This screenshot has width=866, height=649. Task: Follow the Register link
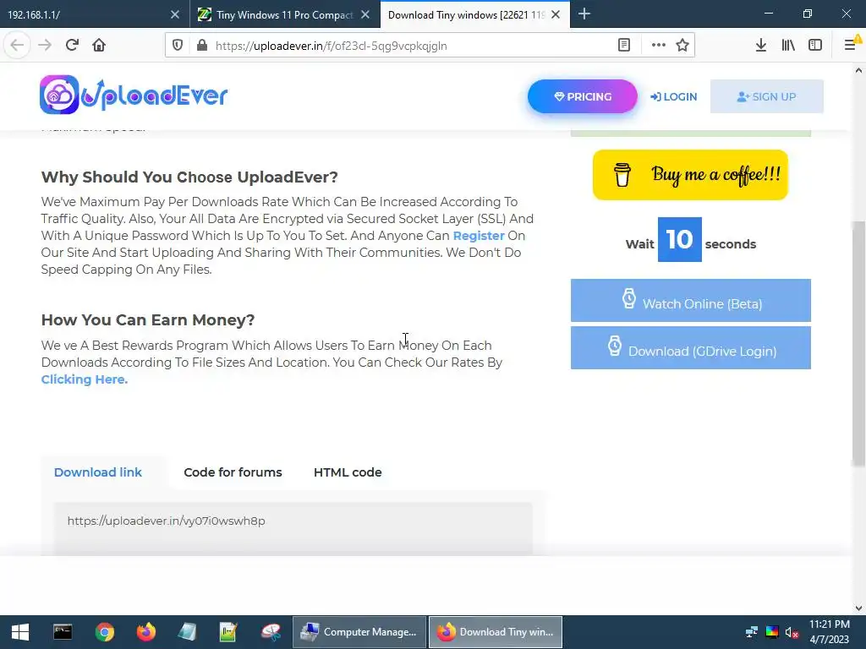[x=479, y=236]
